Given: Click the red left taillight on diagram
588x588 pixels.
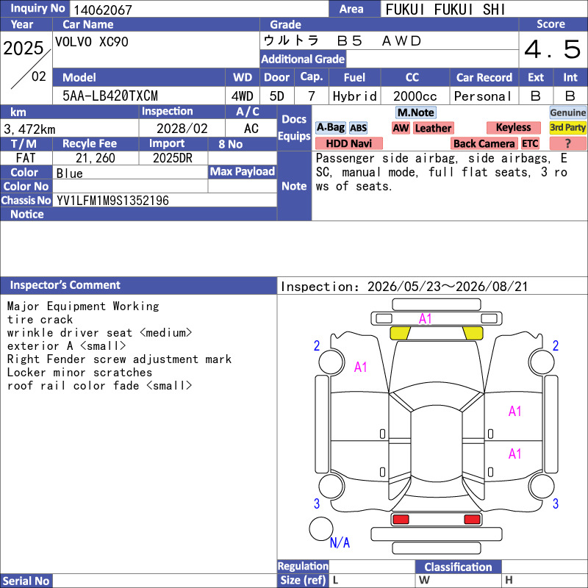Looking at the screenshot, I should [x=401, y=520].
